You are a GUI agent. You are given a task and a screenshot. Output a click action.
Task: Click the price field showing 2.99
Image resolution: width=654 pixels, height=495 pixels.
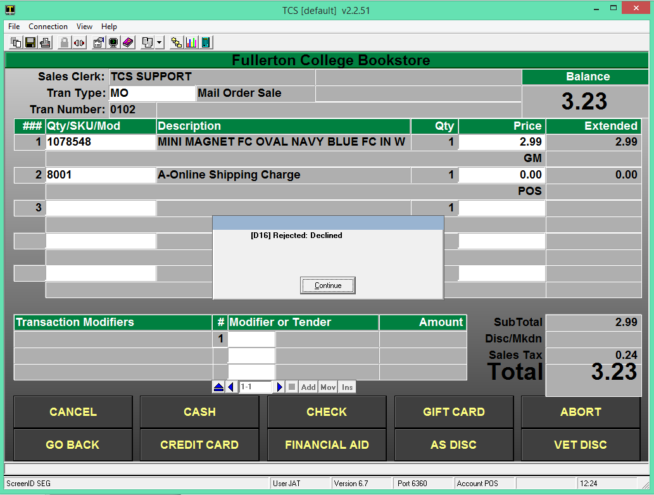pyautogui.click(x=502, y=142)
